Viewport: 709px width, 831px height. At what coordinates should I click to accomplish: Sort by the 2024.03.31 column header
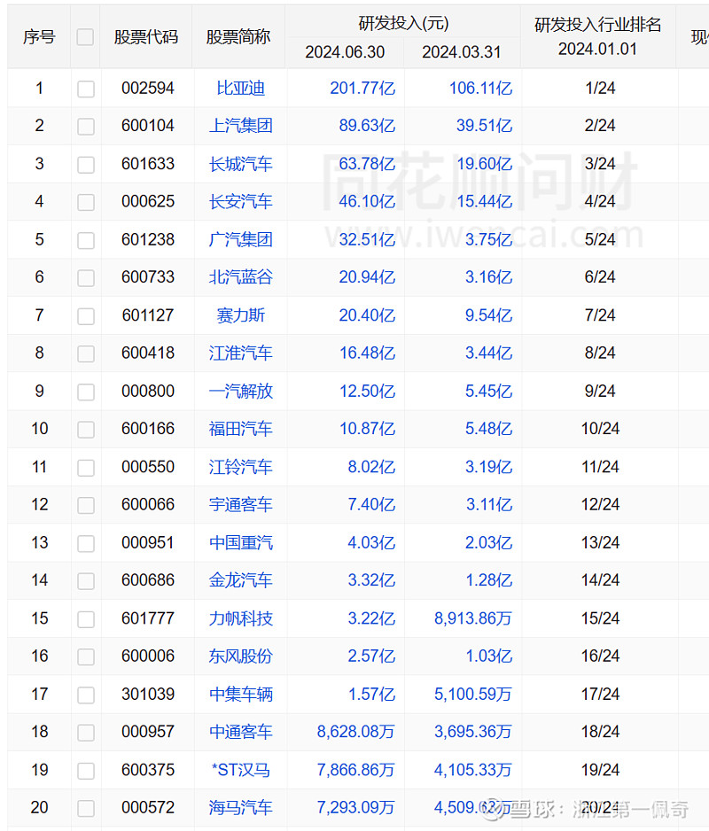[462, 52]
